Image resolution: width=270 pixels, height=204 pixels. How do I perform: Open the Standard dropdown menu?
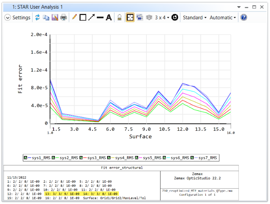(x=194, y=17)
